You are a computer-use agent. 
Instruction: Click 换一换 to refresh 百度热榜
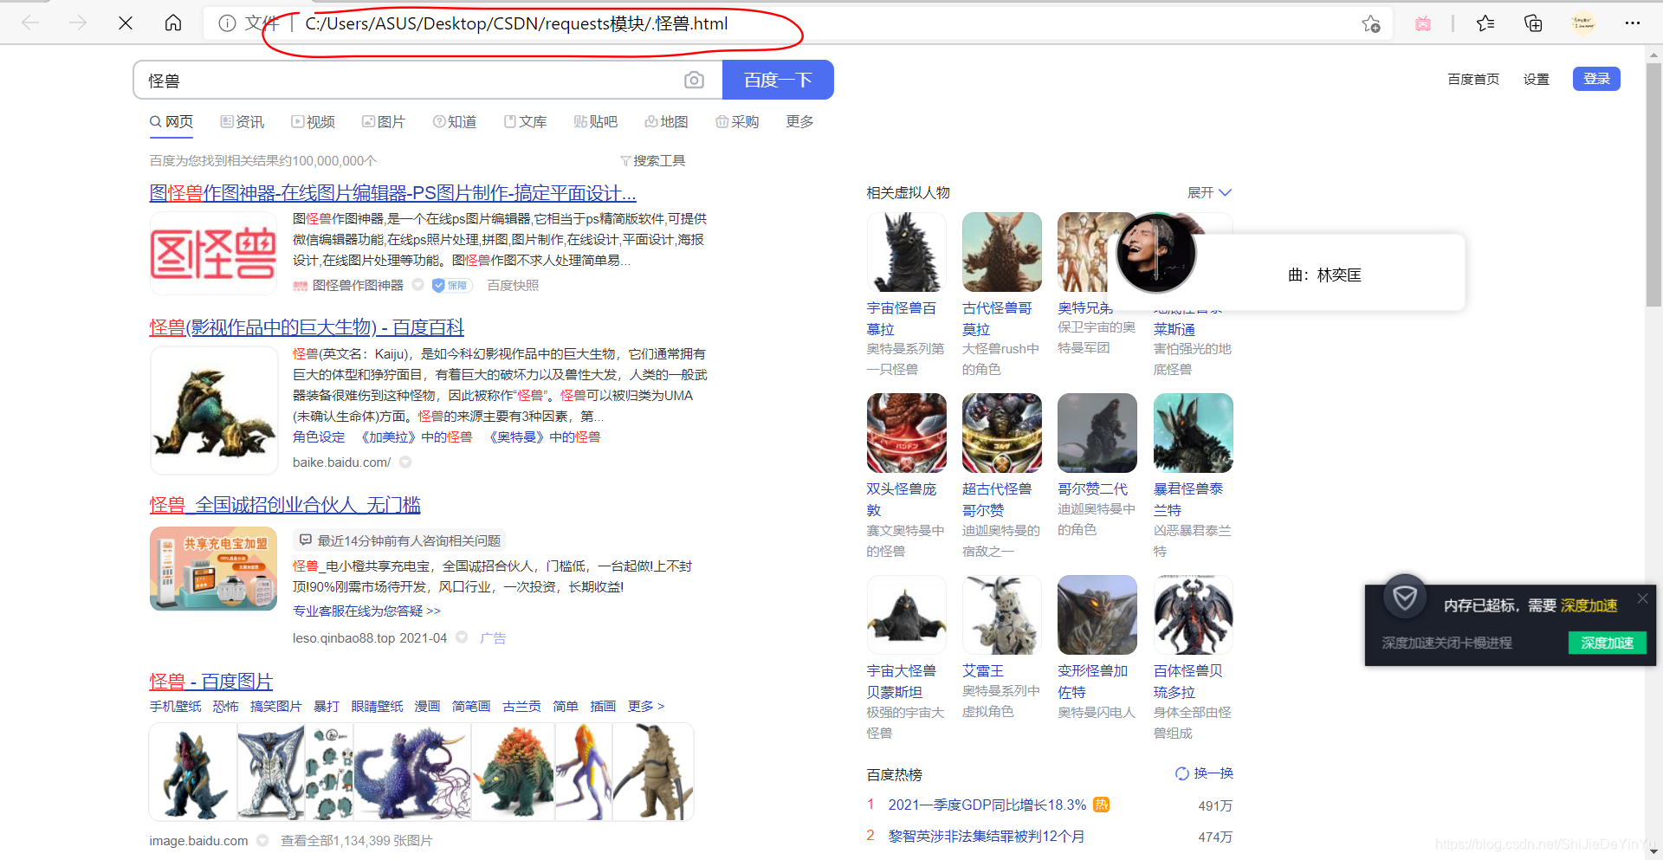pyautogui.click(x=1204, y=773)
